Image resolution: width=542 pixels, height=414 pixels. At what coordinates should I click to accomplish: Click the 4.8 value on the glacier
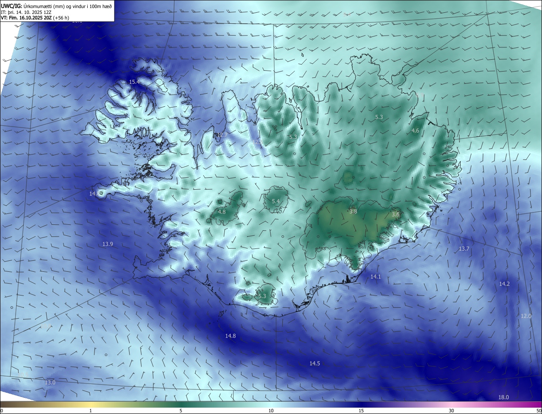pyautogui.click(x=222, y=212)
